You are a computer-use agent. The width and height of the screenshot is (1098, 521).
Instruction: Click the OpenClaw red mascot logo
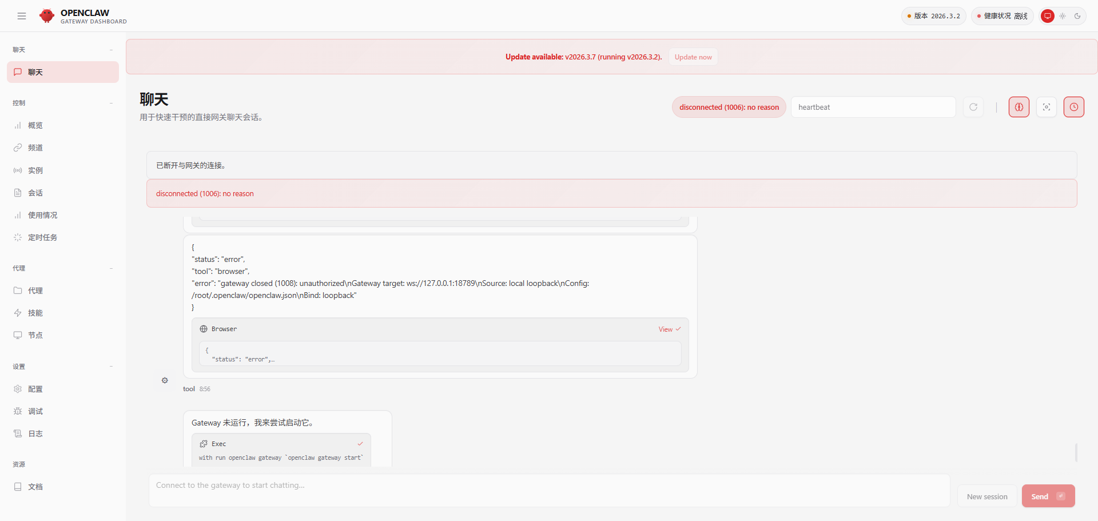point(47,16)
